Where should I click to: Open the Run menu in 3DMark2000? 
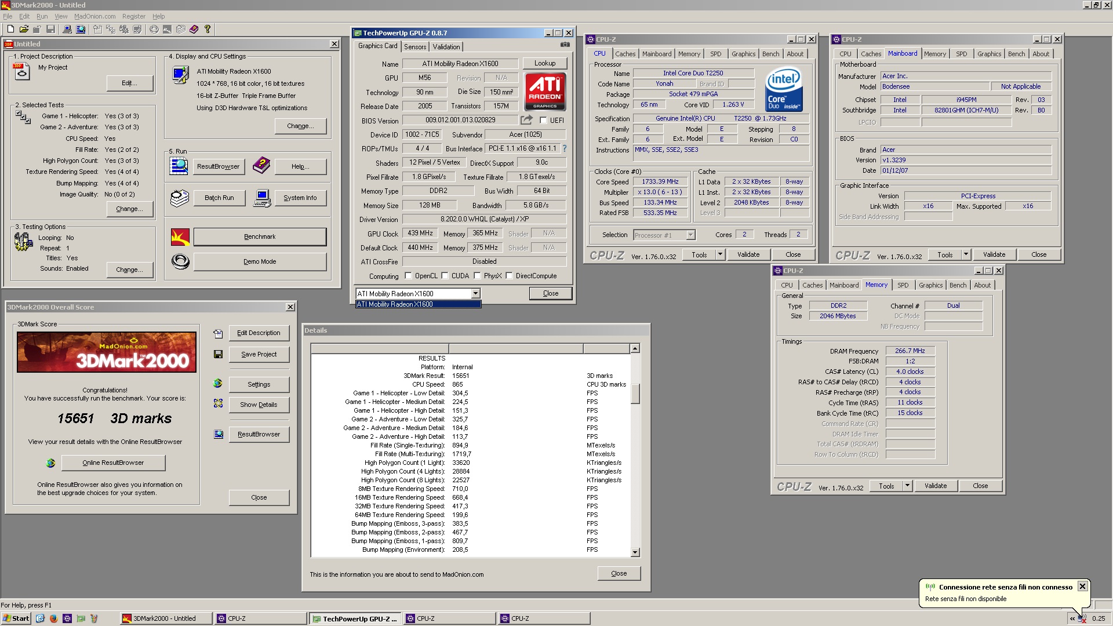(x=42, y=16)
